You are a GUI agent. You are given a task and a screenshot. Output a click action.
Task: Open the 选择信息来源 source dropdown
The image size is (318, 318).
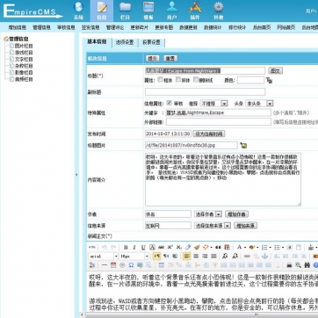[x=213, y=226]
